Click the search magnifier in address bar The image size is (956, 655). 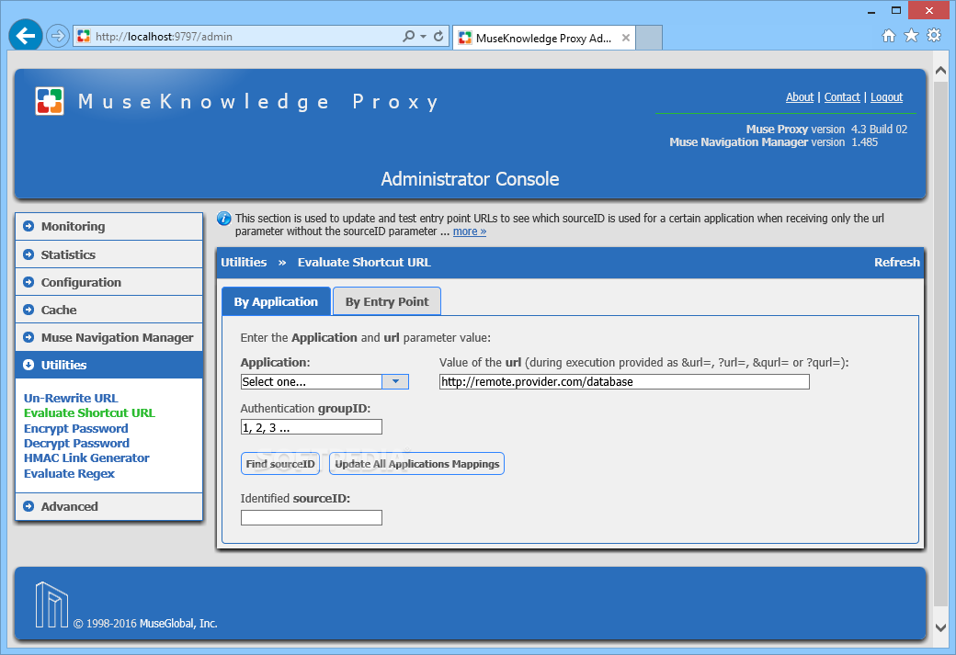tap(408, 37)
